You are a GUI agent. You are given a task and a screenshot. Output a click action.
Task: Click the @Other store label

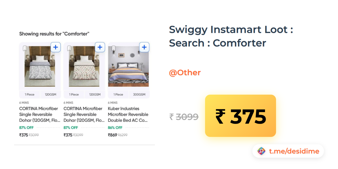185,73
